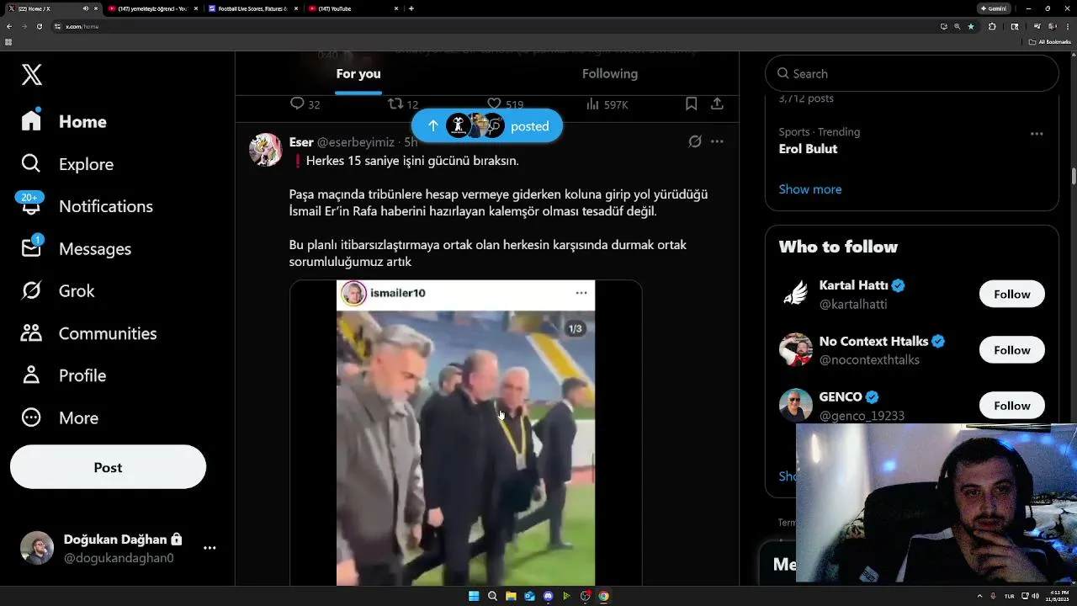This screenshot has height=606, width=1077.
Task: Switch to the Following tab
Action: tap(610, 74)
